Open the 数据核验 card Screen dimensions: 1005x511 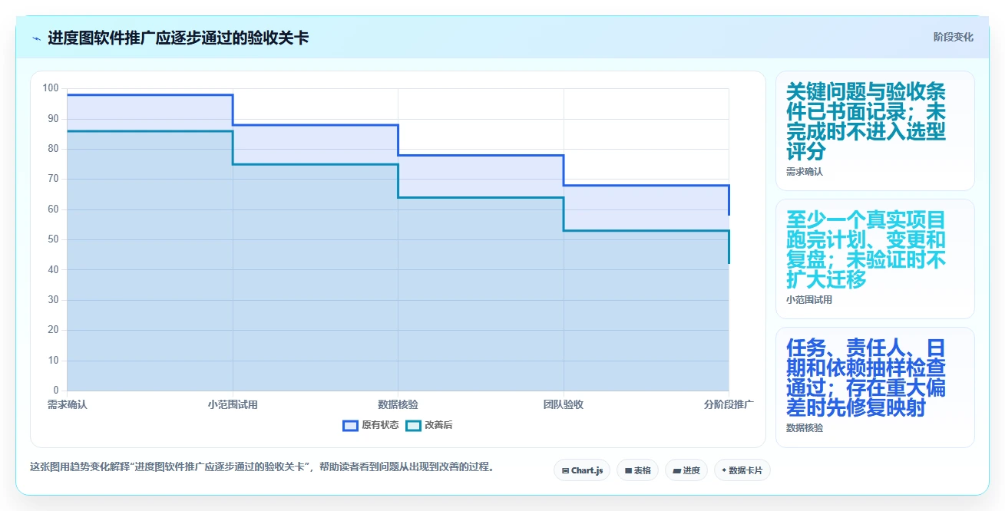(x=875, y=387)
